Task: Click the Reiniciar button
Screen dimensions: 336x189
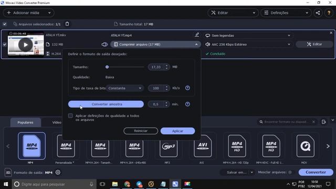Action: click(141, 131)
